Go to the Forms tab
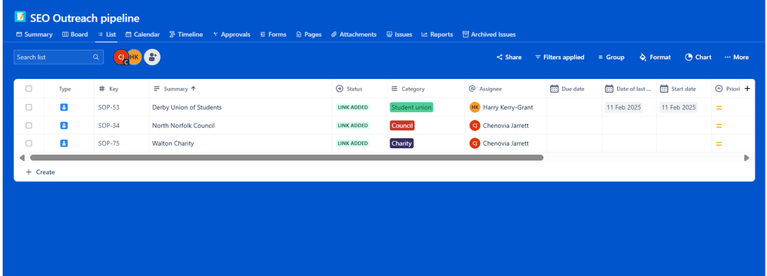767x276 pixels. pos(273,34)
